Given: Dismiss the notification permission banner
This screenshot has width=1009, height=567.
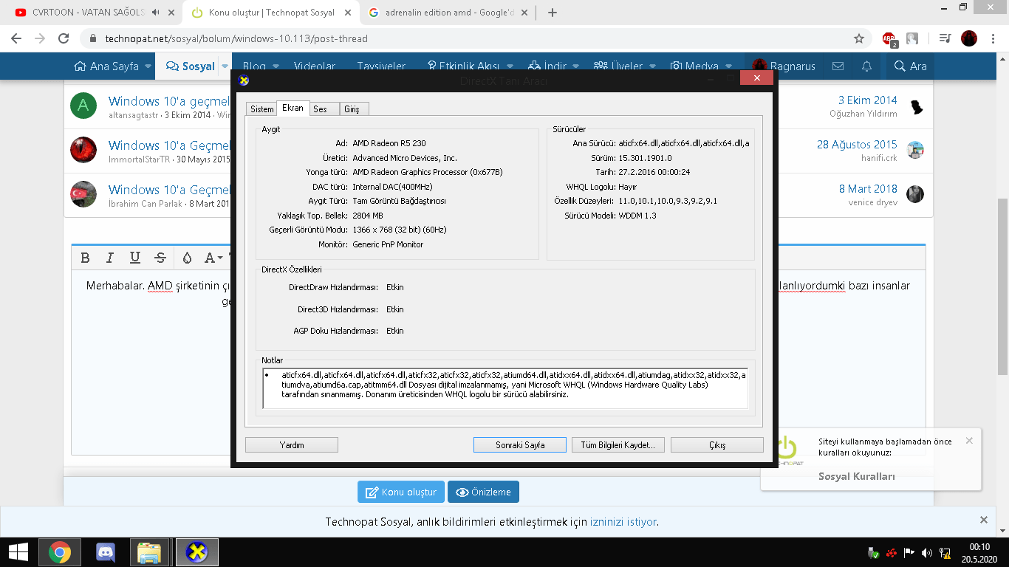Looking at the screenshot, I should pos(983,520).
